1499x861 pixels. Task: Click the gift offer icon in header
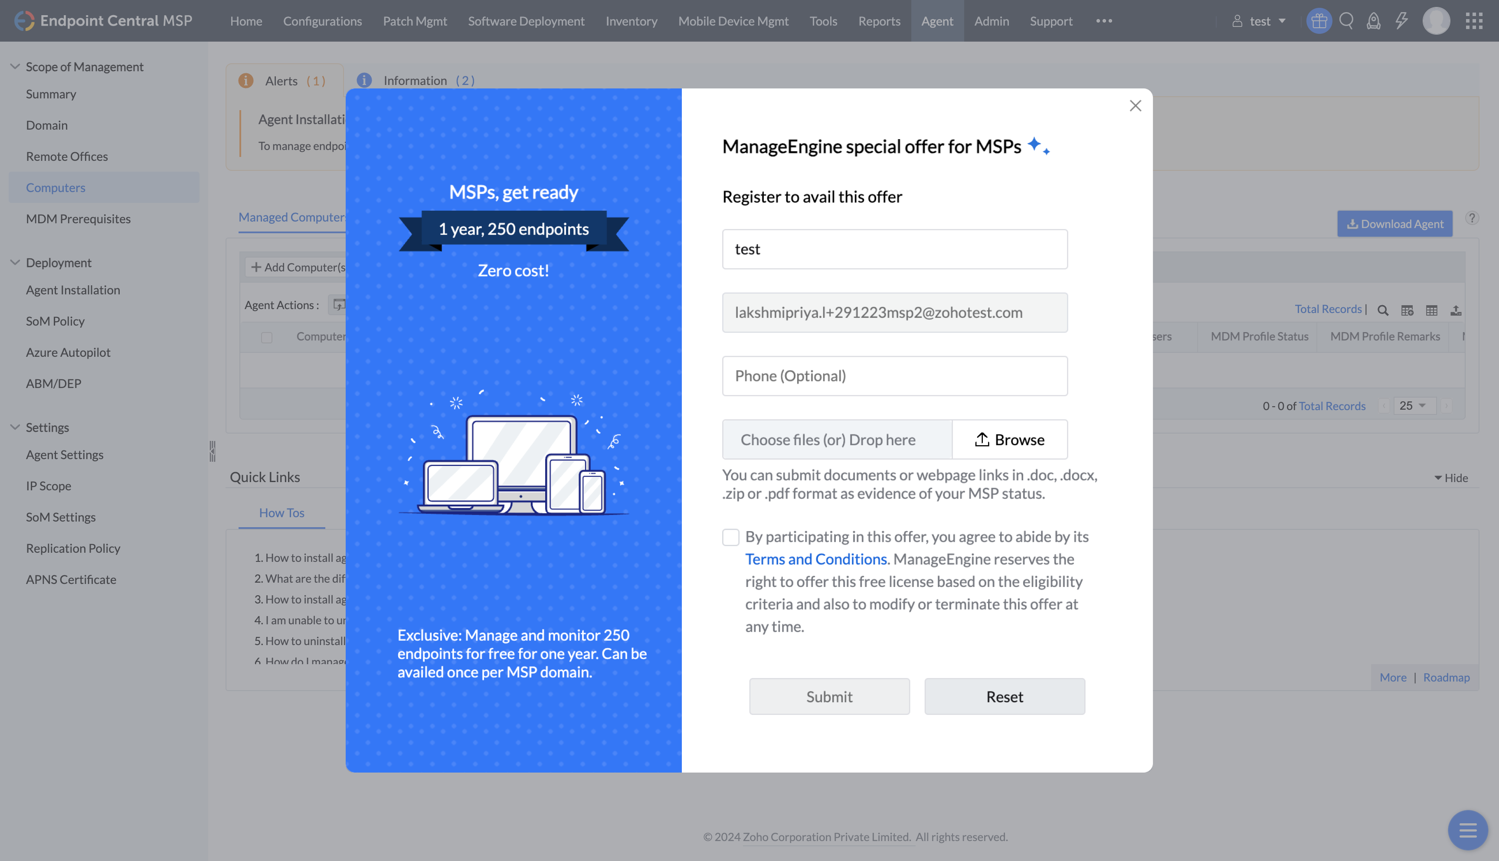point(1319,21)
